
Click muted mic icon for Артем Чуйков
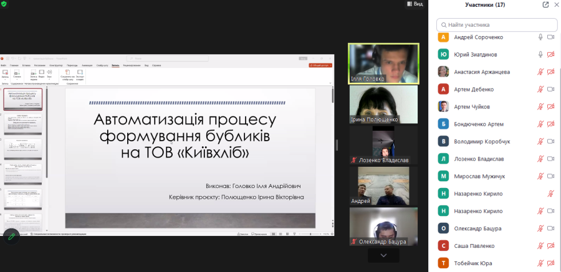point(540,106)
